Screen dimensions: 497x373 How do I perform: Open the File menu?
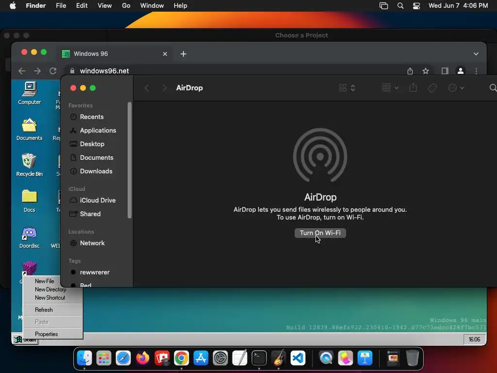61,6
